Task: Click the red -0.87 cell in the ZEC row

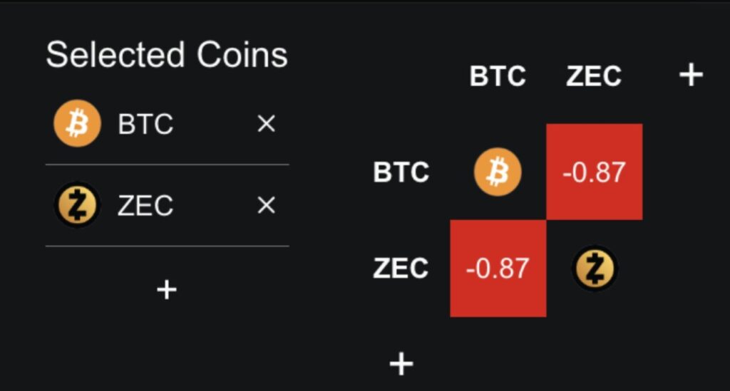Action: click(498, 269)
